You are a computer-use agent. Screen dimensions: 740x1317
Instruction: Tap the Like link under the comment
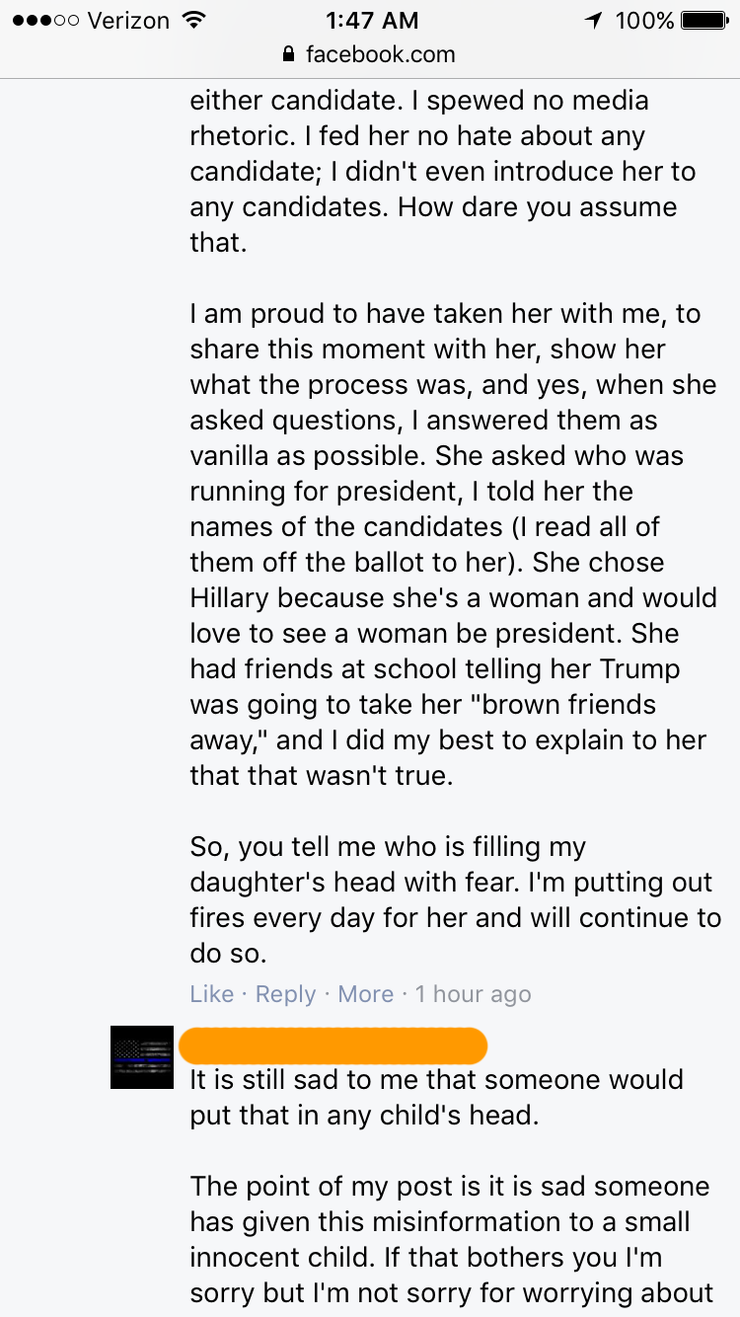point(211,993)
